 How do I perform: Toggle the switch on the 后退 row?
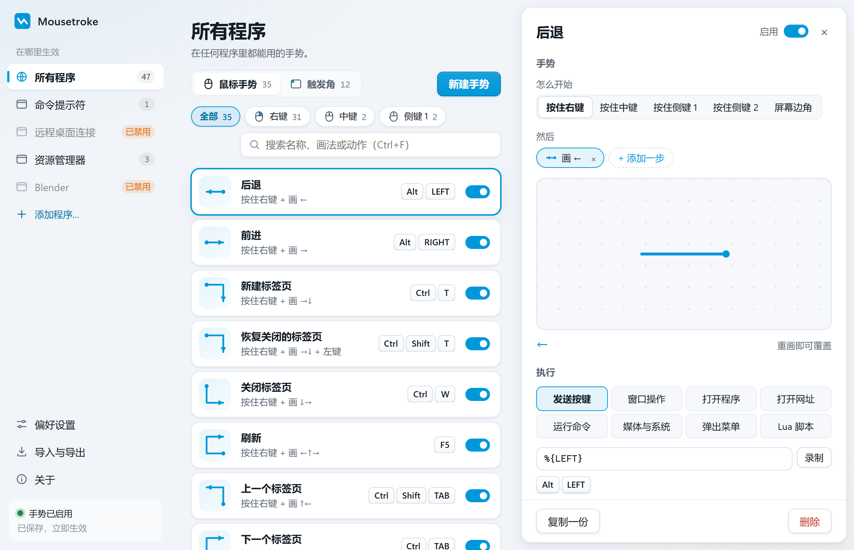point(478,192)
